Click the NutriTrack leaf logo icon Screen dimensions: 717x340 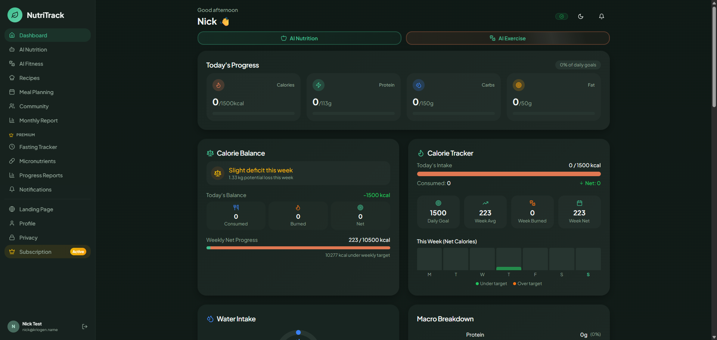[15, 15]
